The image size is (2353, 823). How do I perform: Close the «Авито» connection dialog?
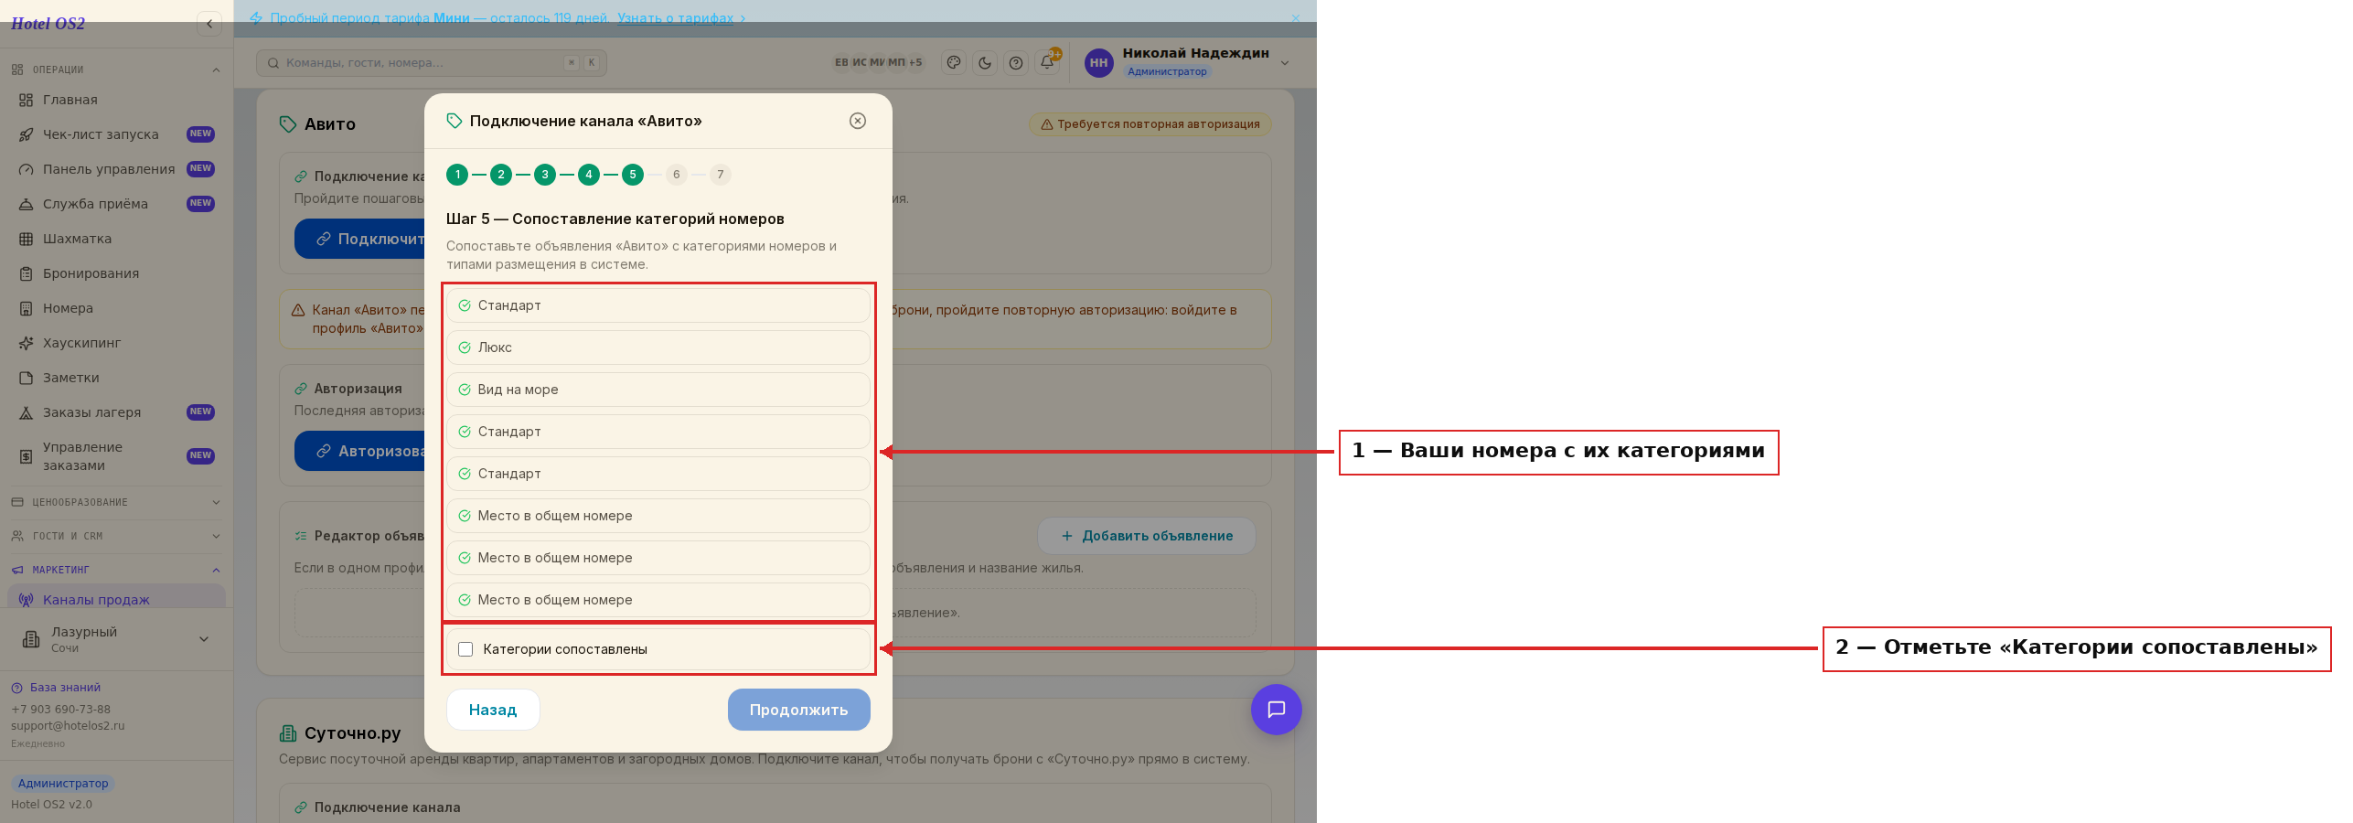point(858,121)
